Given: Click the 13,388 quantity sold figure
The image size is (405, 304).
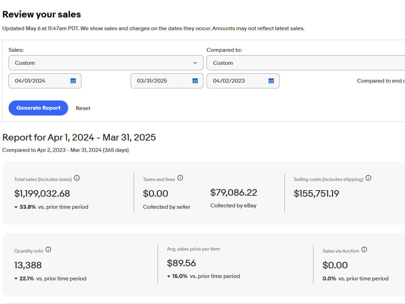Looking at the screenshot, I should (x=28, y=265).
